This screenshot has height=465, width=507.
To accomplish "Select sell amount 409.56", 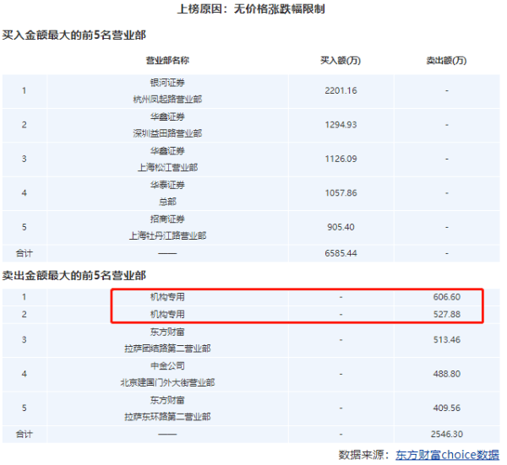I will 447,408.
